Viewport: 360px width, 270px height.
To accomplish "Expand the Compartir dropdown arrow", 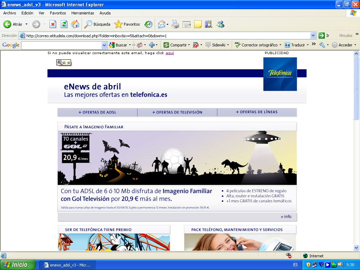I will point(189,45).
